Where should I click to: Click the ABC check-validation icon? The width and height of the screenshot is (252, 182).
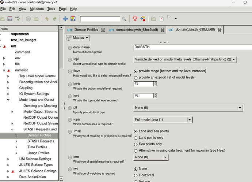click(x=18, y=19)
